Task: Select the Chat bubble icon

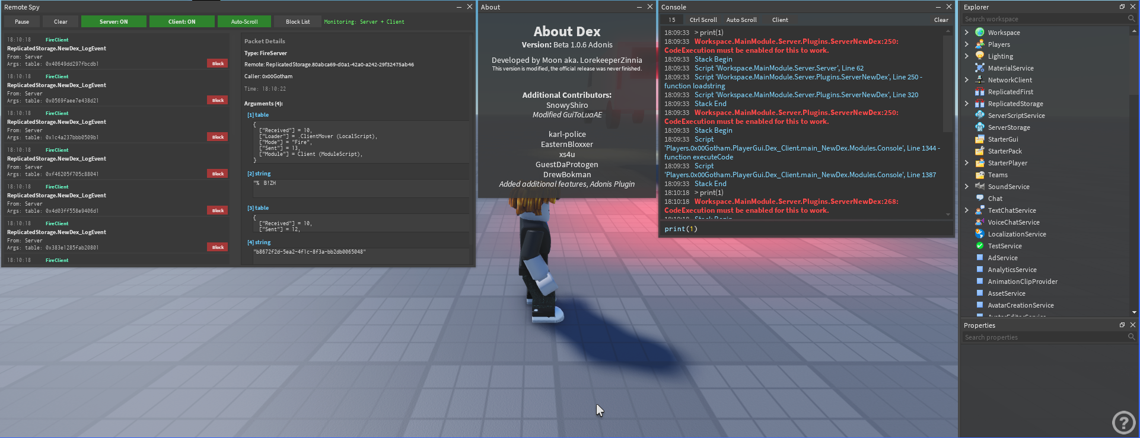Action: 980,199
